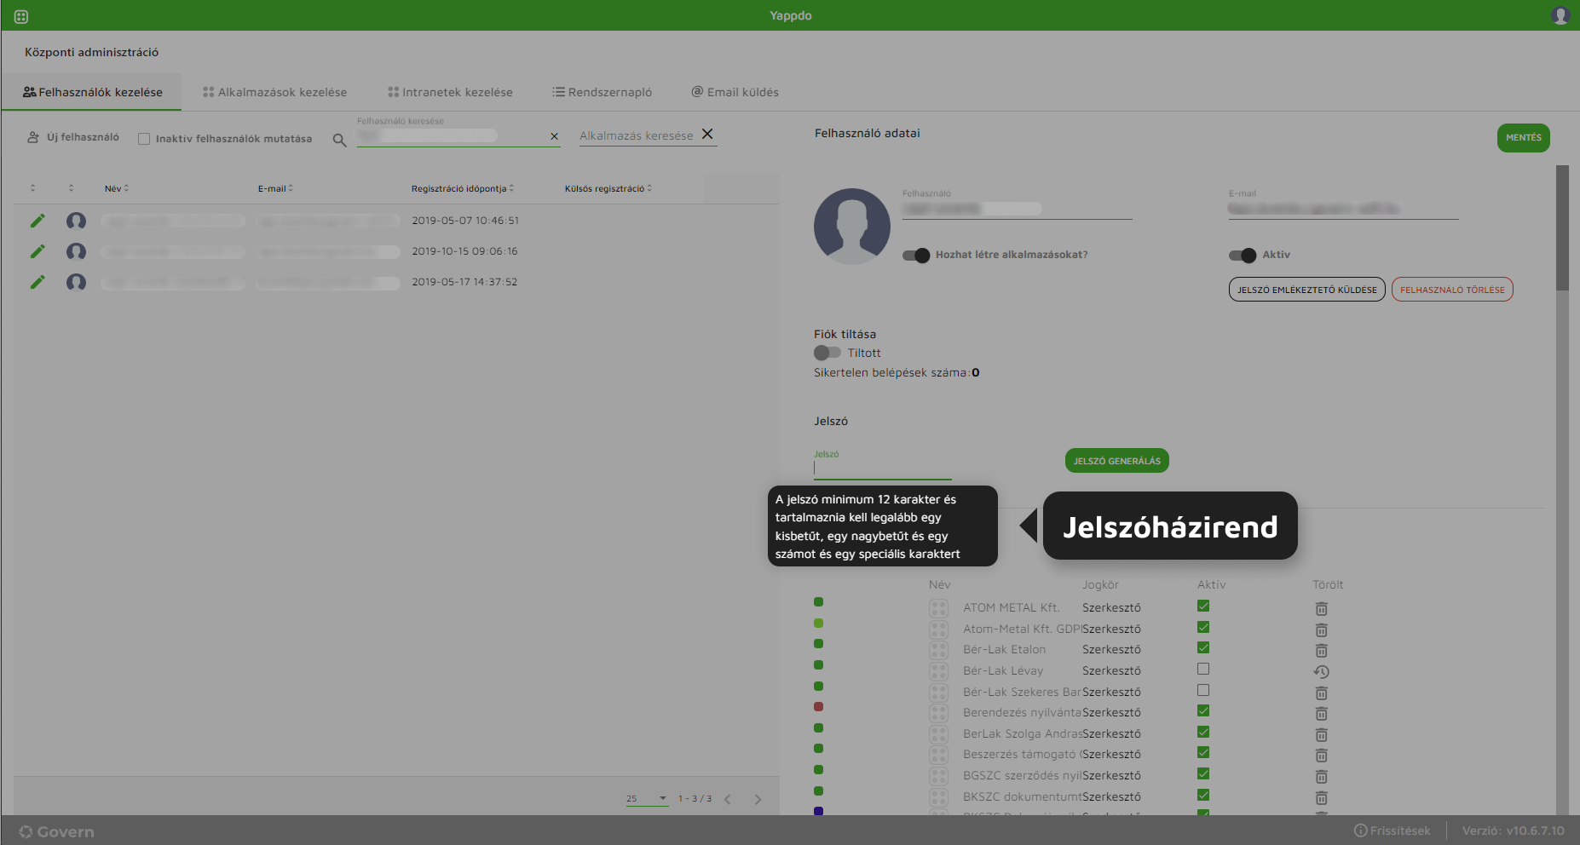Toggle Hozhat létre alkalmazásokat switch
The height and width of the screenshot is (845, 1580).
click(916, 256)
